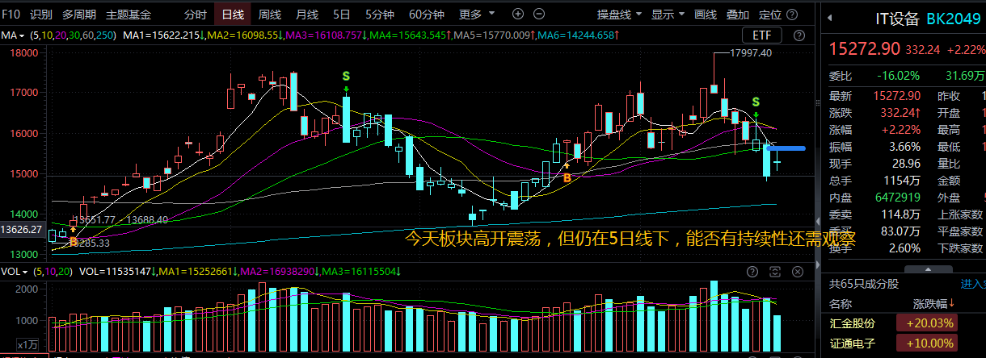Click the 定位 locate button

tap(770, 14)
